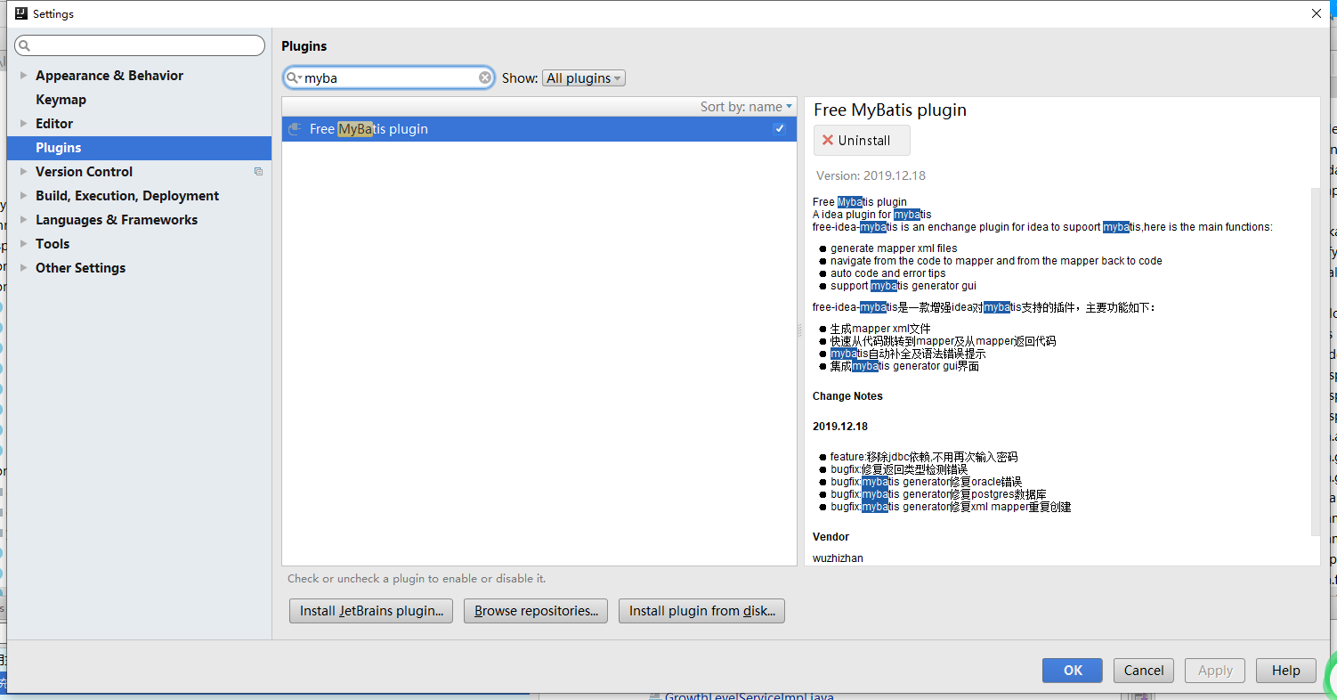Click the Help button
Viewport: 1337px width, 700px height.
click(1286, 671)
